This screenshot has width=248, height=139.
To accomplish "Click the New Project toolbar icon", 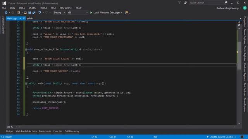I will (19, 13).
